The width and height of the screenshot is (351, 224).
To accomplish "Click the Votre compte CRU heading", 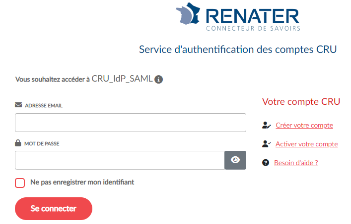I will point(301,102).
